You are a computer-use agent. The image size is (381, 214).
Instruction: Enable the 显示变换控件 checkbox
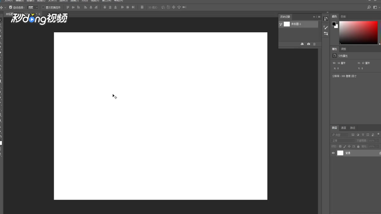(x=43, y=7)
